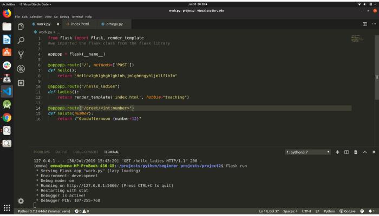Screen dimensions: 379x216
Task: Open the Source Control view
Action: tap(21, 54)
